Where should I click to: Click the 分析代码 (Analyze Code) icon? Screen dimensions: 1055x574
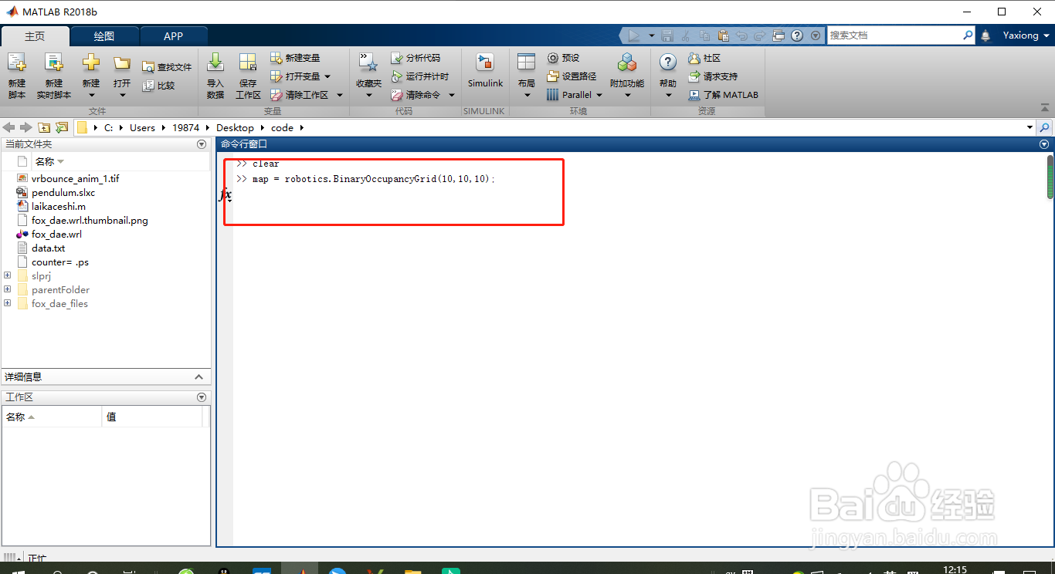tap(397, 58)
